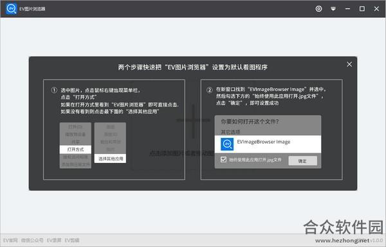Open the 微信公众号 footer link

32,241
